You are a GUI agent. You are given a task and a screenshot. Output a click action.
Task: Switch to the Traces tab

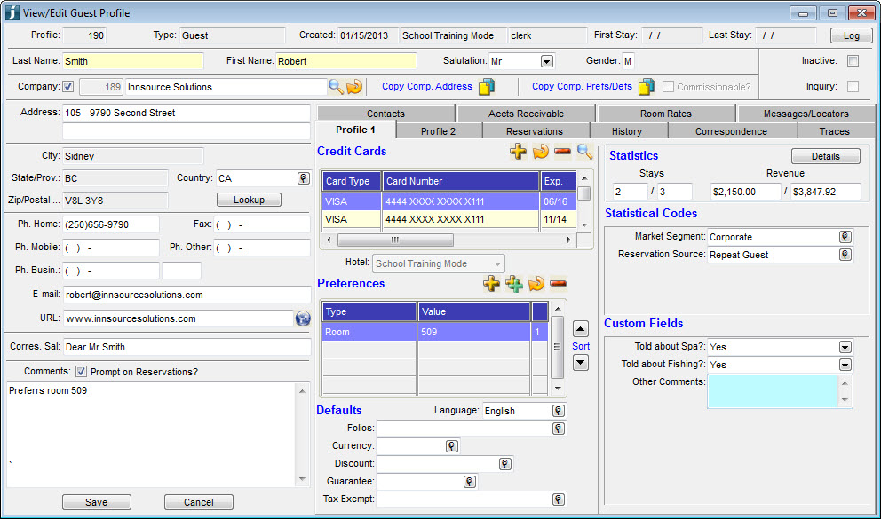coord(834,130)
